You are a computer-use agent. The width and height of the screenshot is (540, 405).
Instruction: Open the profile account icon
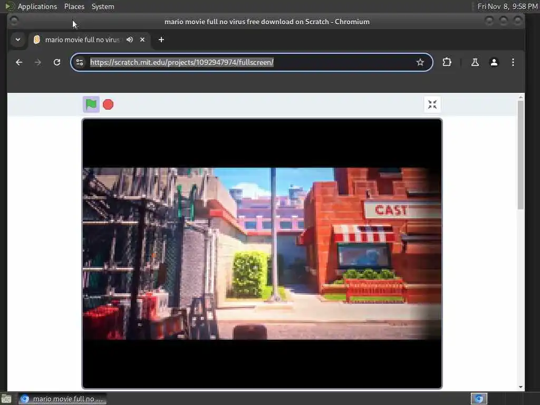click(x=494, y=62)
